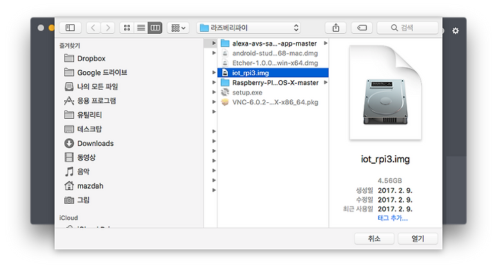Click the music note icon
Image resolution: width=497 pixels, height=268 pixels.
tap(69, 171)
